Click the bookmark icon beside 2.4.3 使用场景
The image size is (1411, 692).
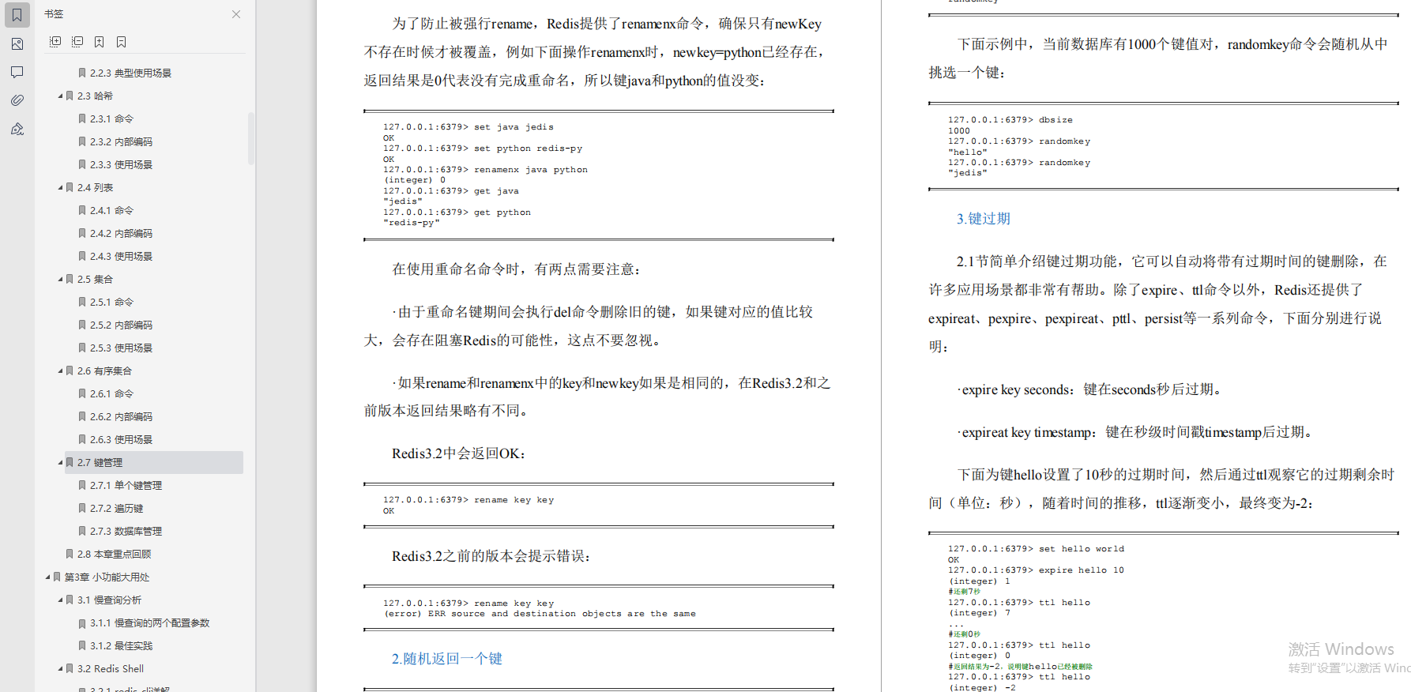(82, 256)
